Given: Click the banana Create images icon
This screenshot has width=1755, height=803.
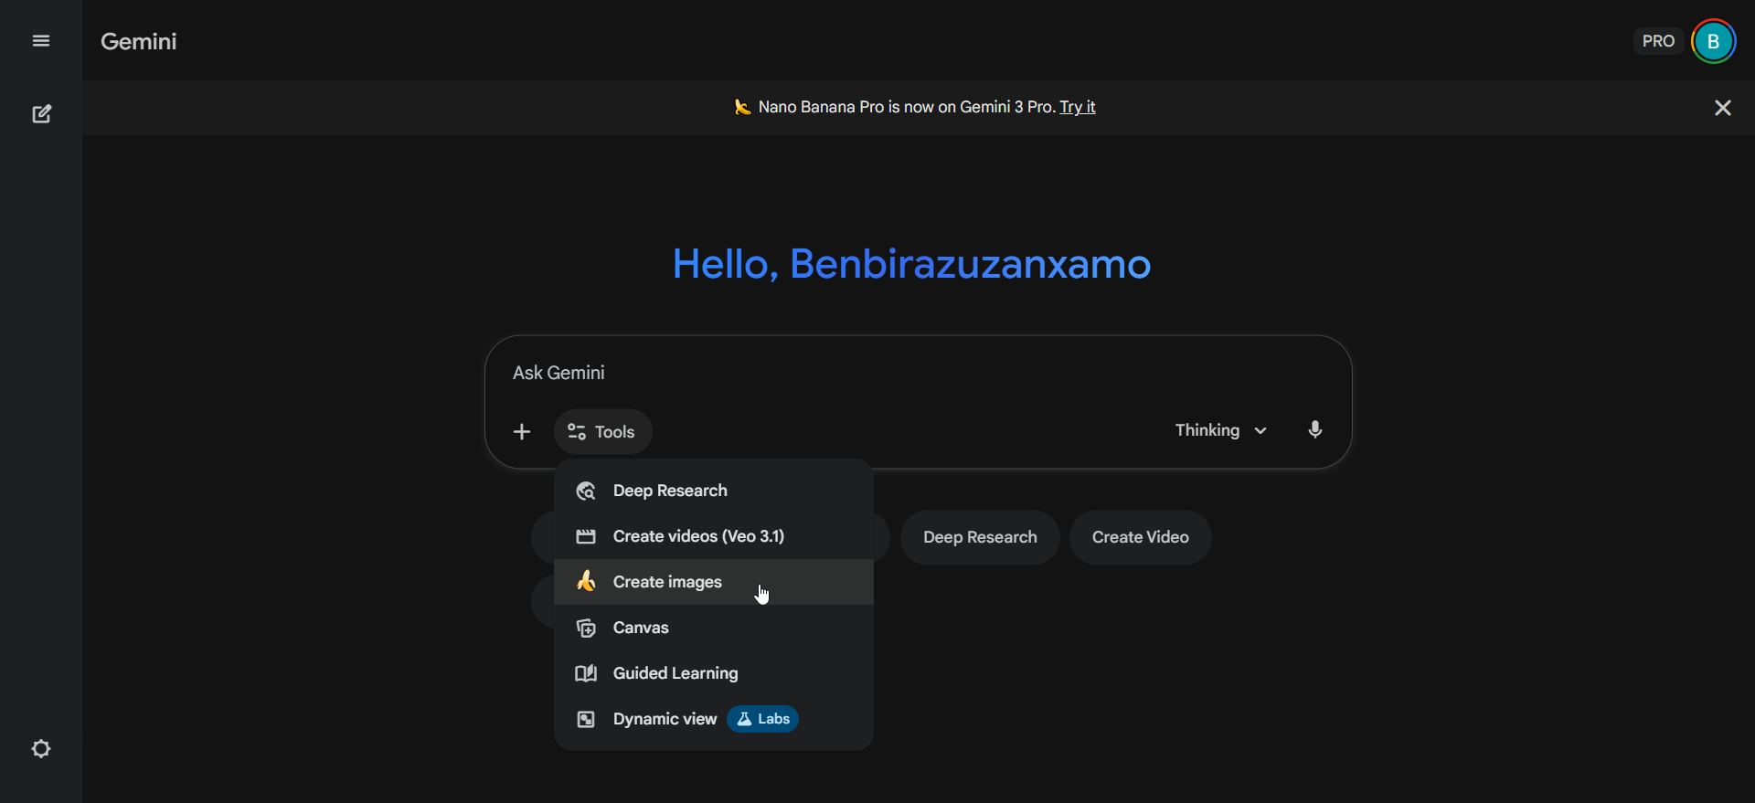Looking at the screenshot, I should [586, 582].
